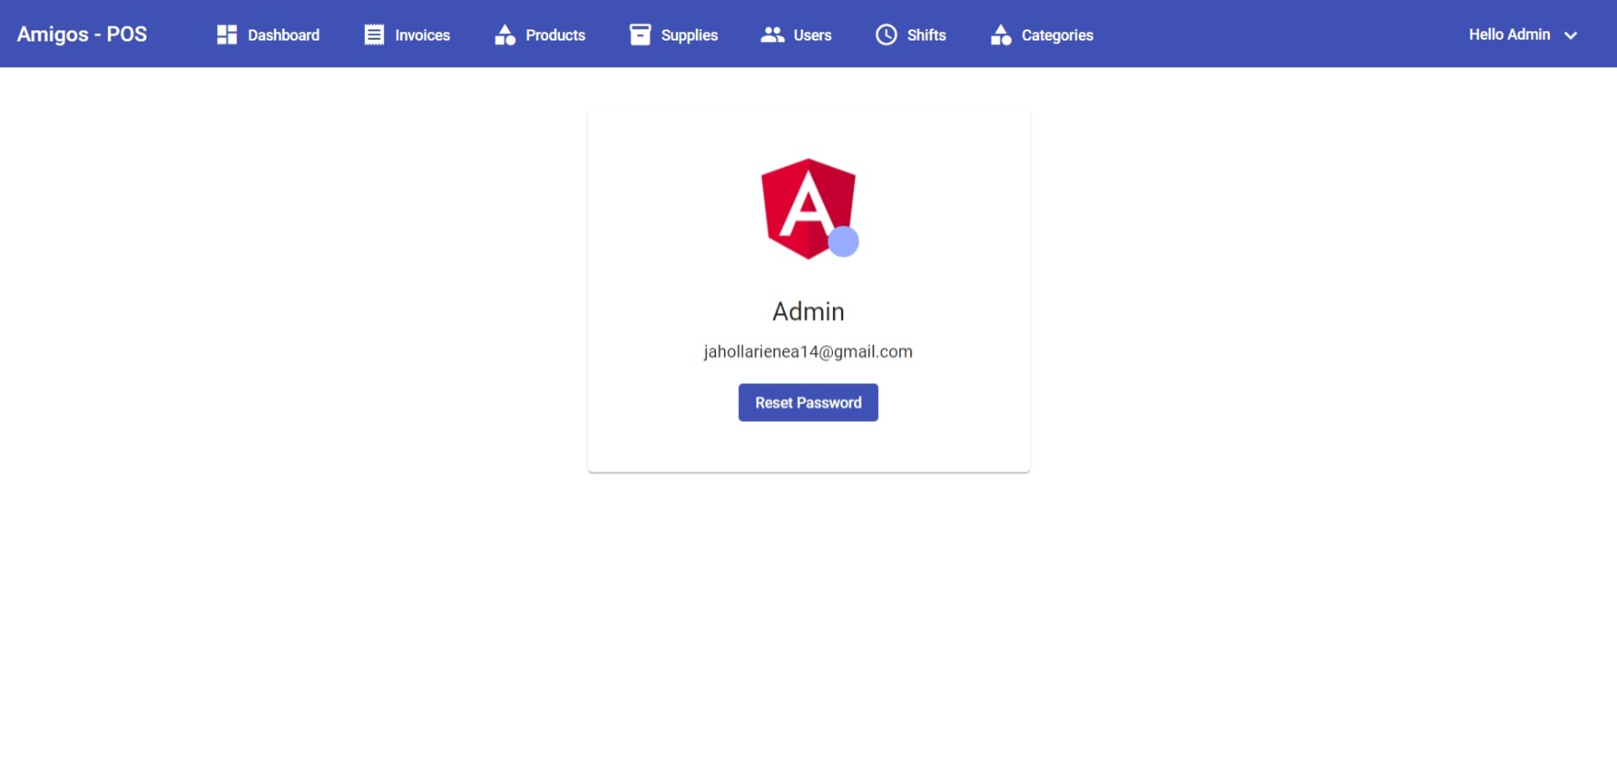1617x784 pixels.
Task: Click the Shifts clock icon
Action: coord(886,35)
